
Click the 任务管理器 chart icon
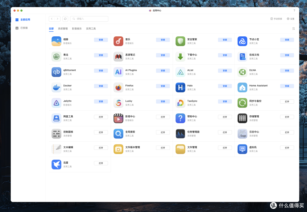tap(180, 134)
